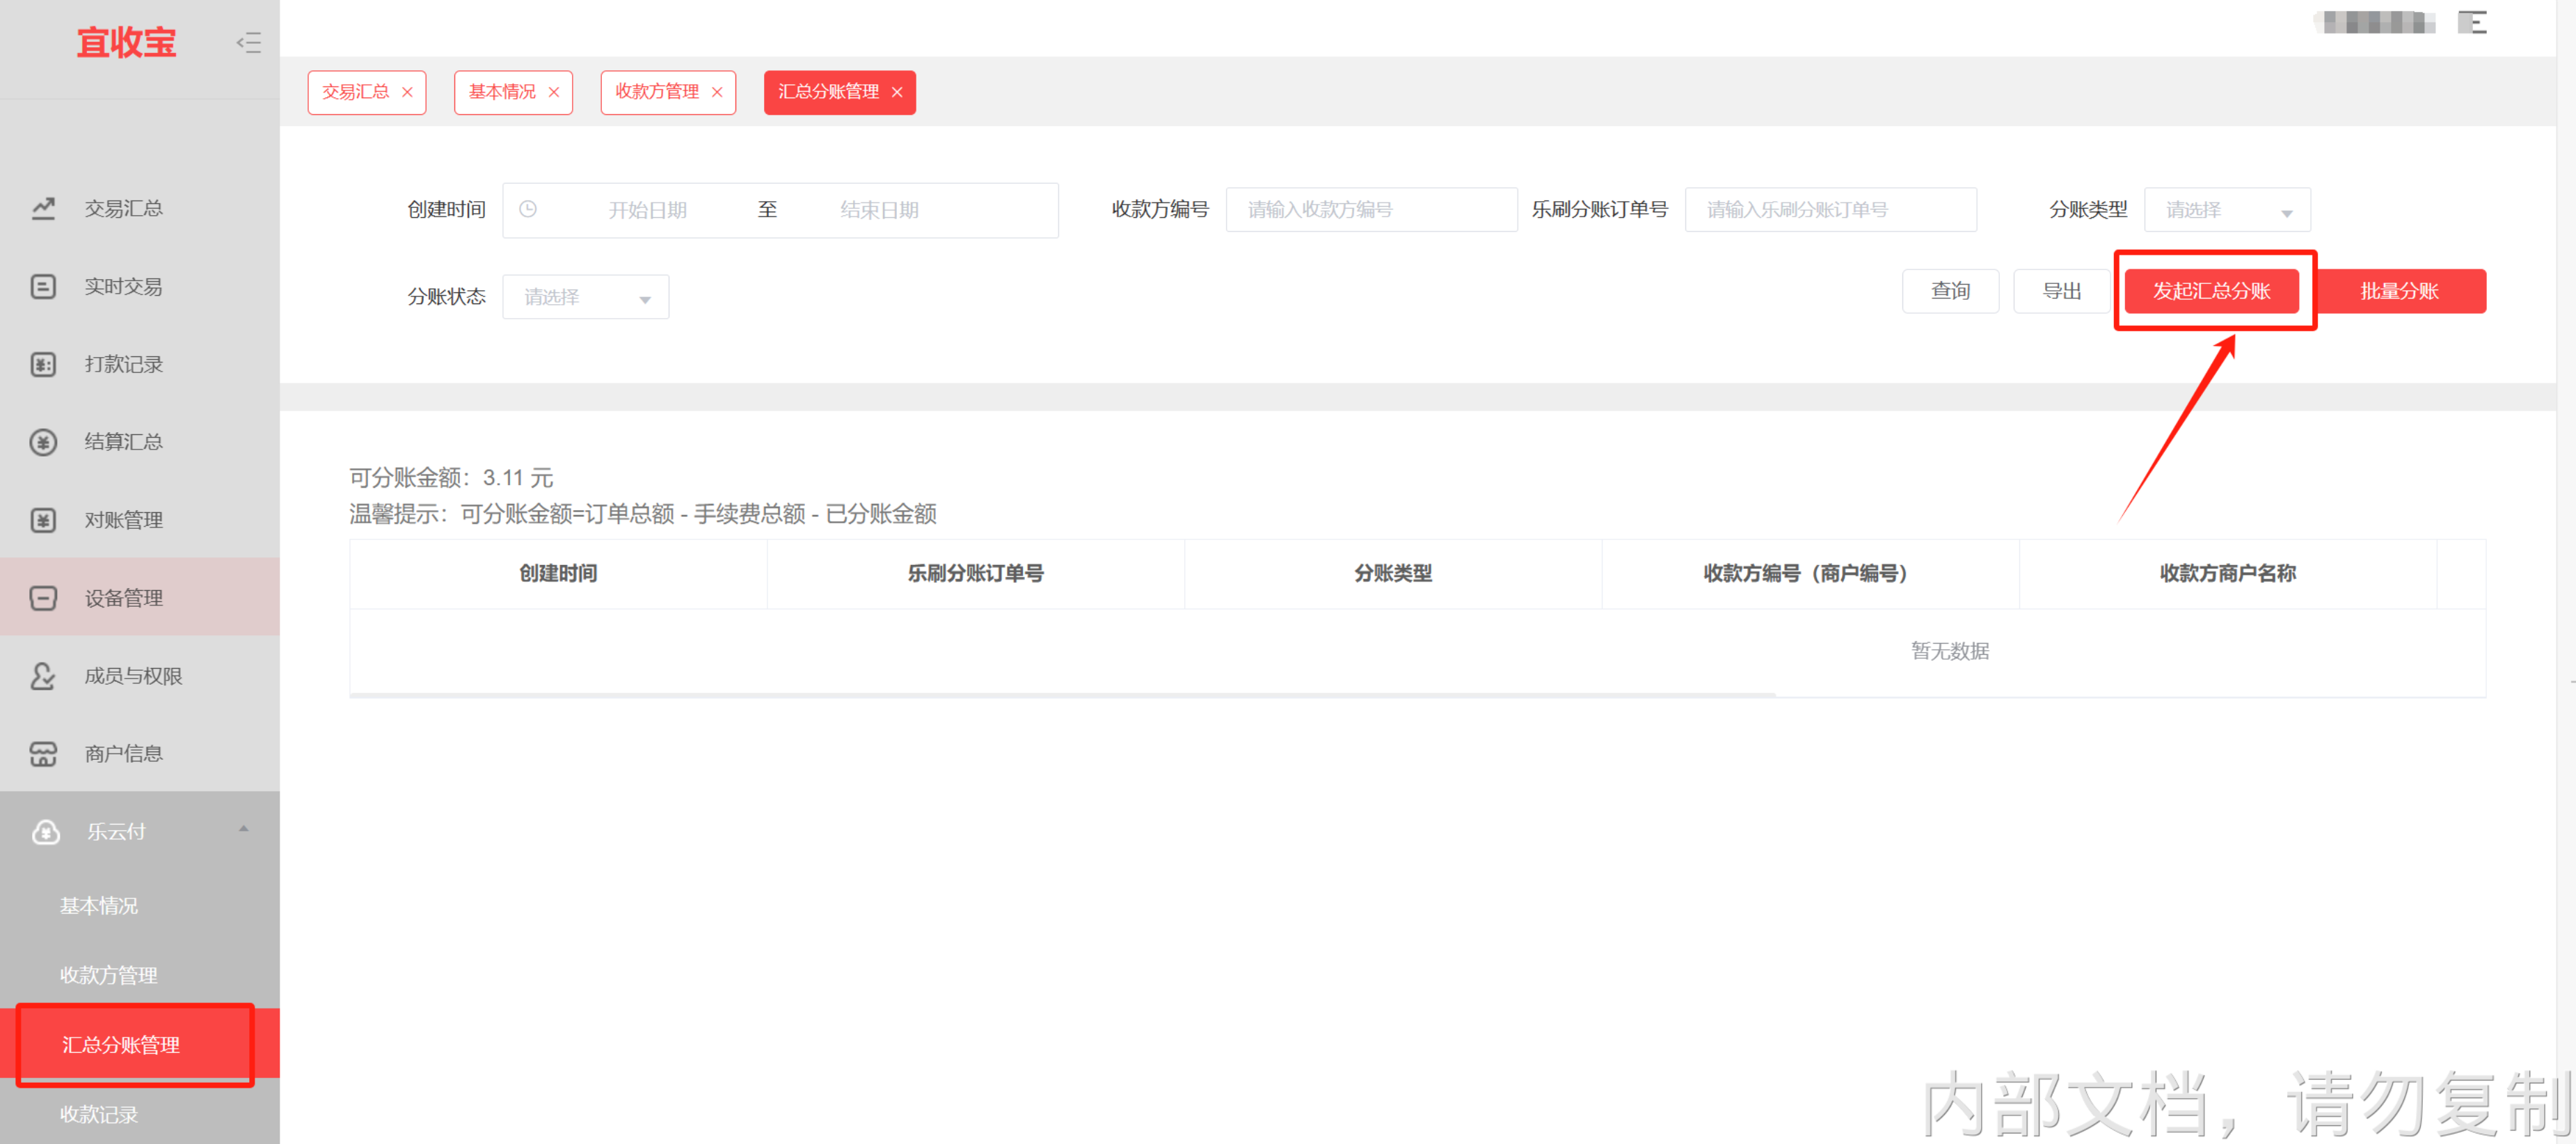Click the 创建时间 table column header

(558, 574)
